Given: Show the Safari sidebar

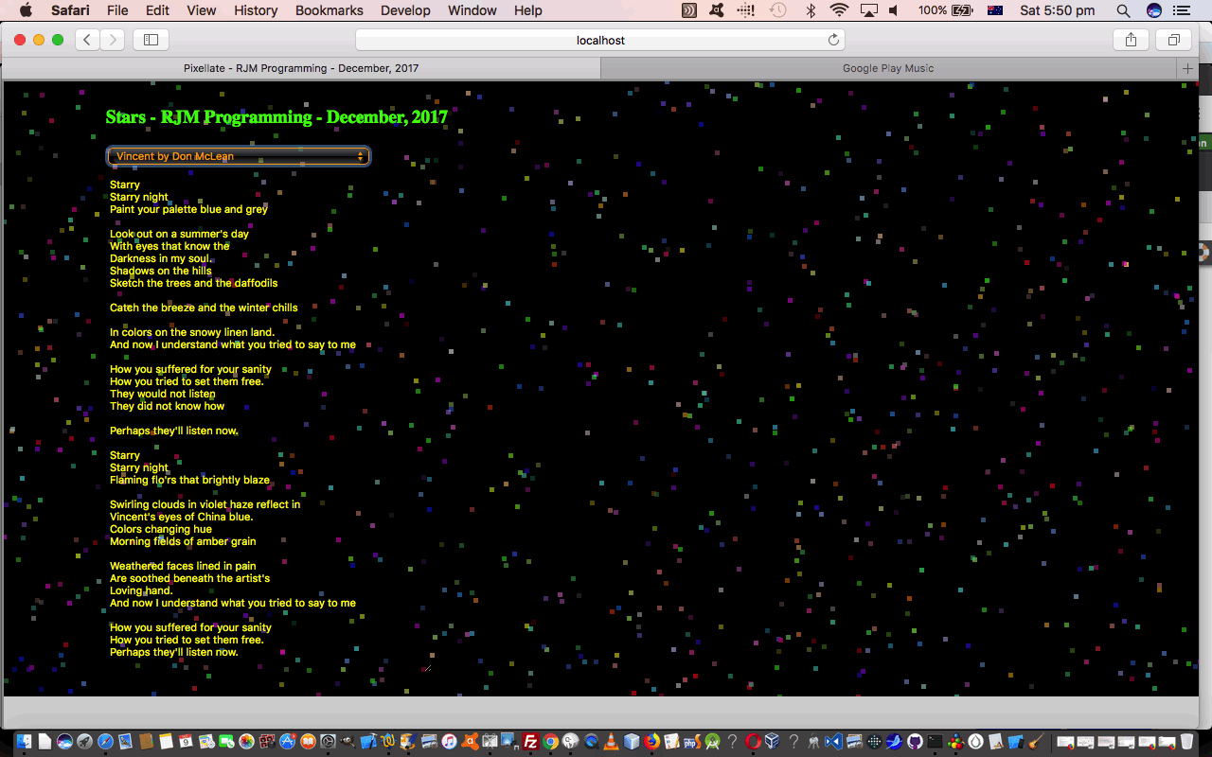Looking at the screenshot, I should point(151,40).
